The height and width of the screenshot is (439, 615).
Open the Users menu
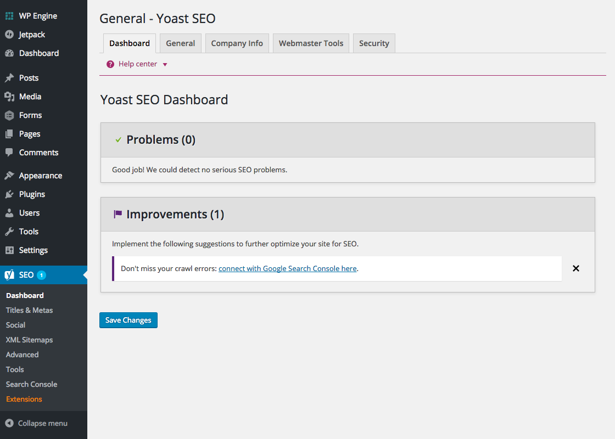tap(43, 213)
